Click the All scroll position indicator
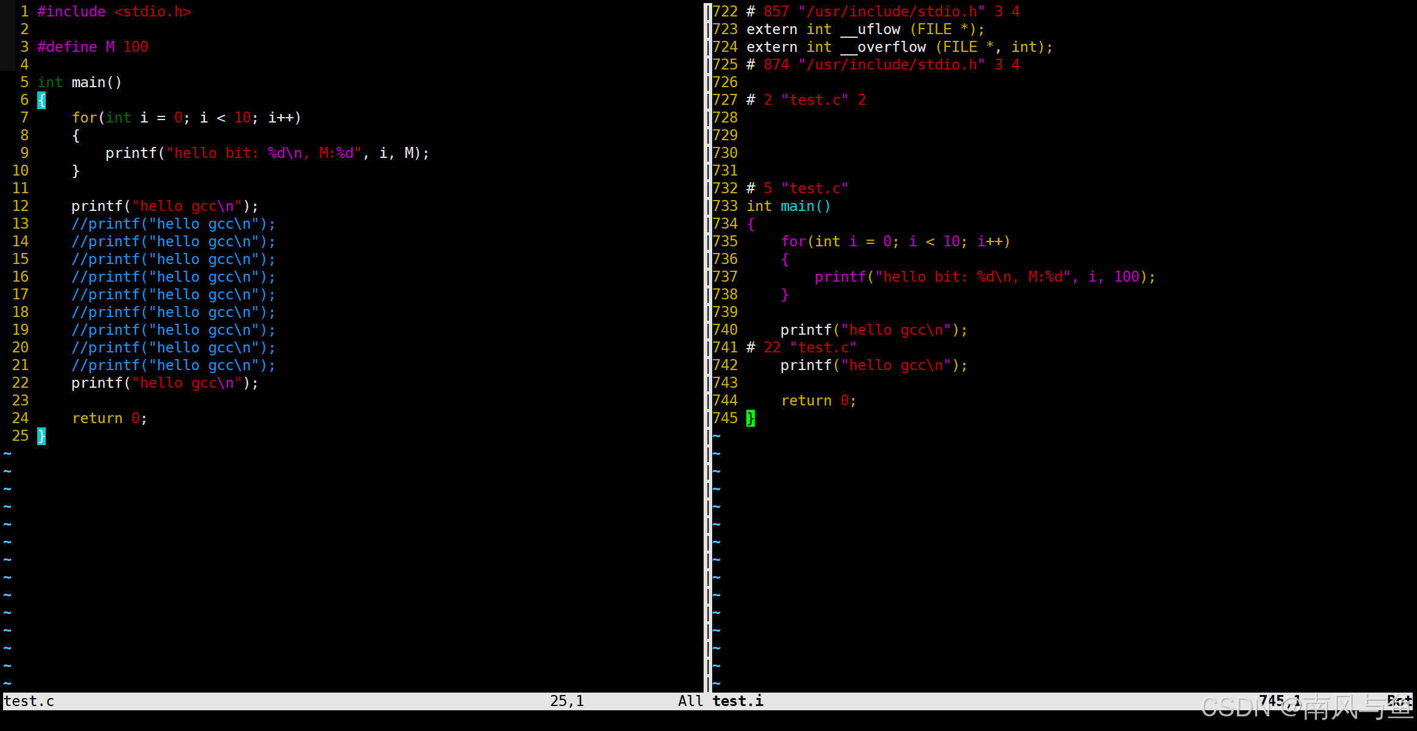1417x731 pixels. (690, 701)
